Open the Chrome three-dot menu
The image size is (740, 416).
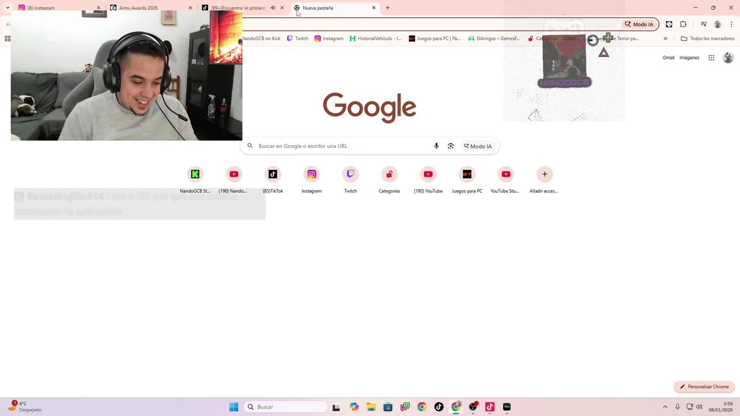(x=731, y=24)
